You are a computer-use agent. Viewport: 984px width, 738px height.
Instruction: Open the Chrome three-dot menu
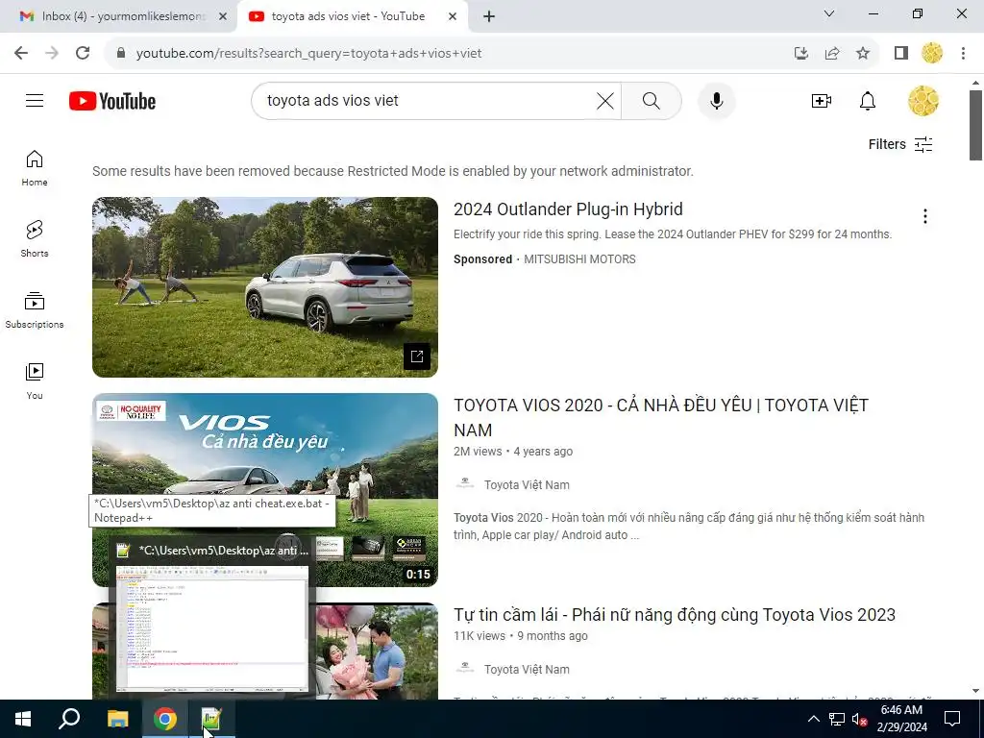click(x=963, y=54)
